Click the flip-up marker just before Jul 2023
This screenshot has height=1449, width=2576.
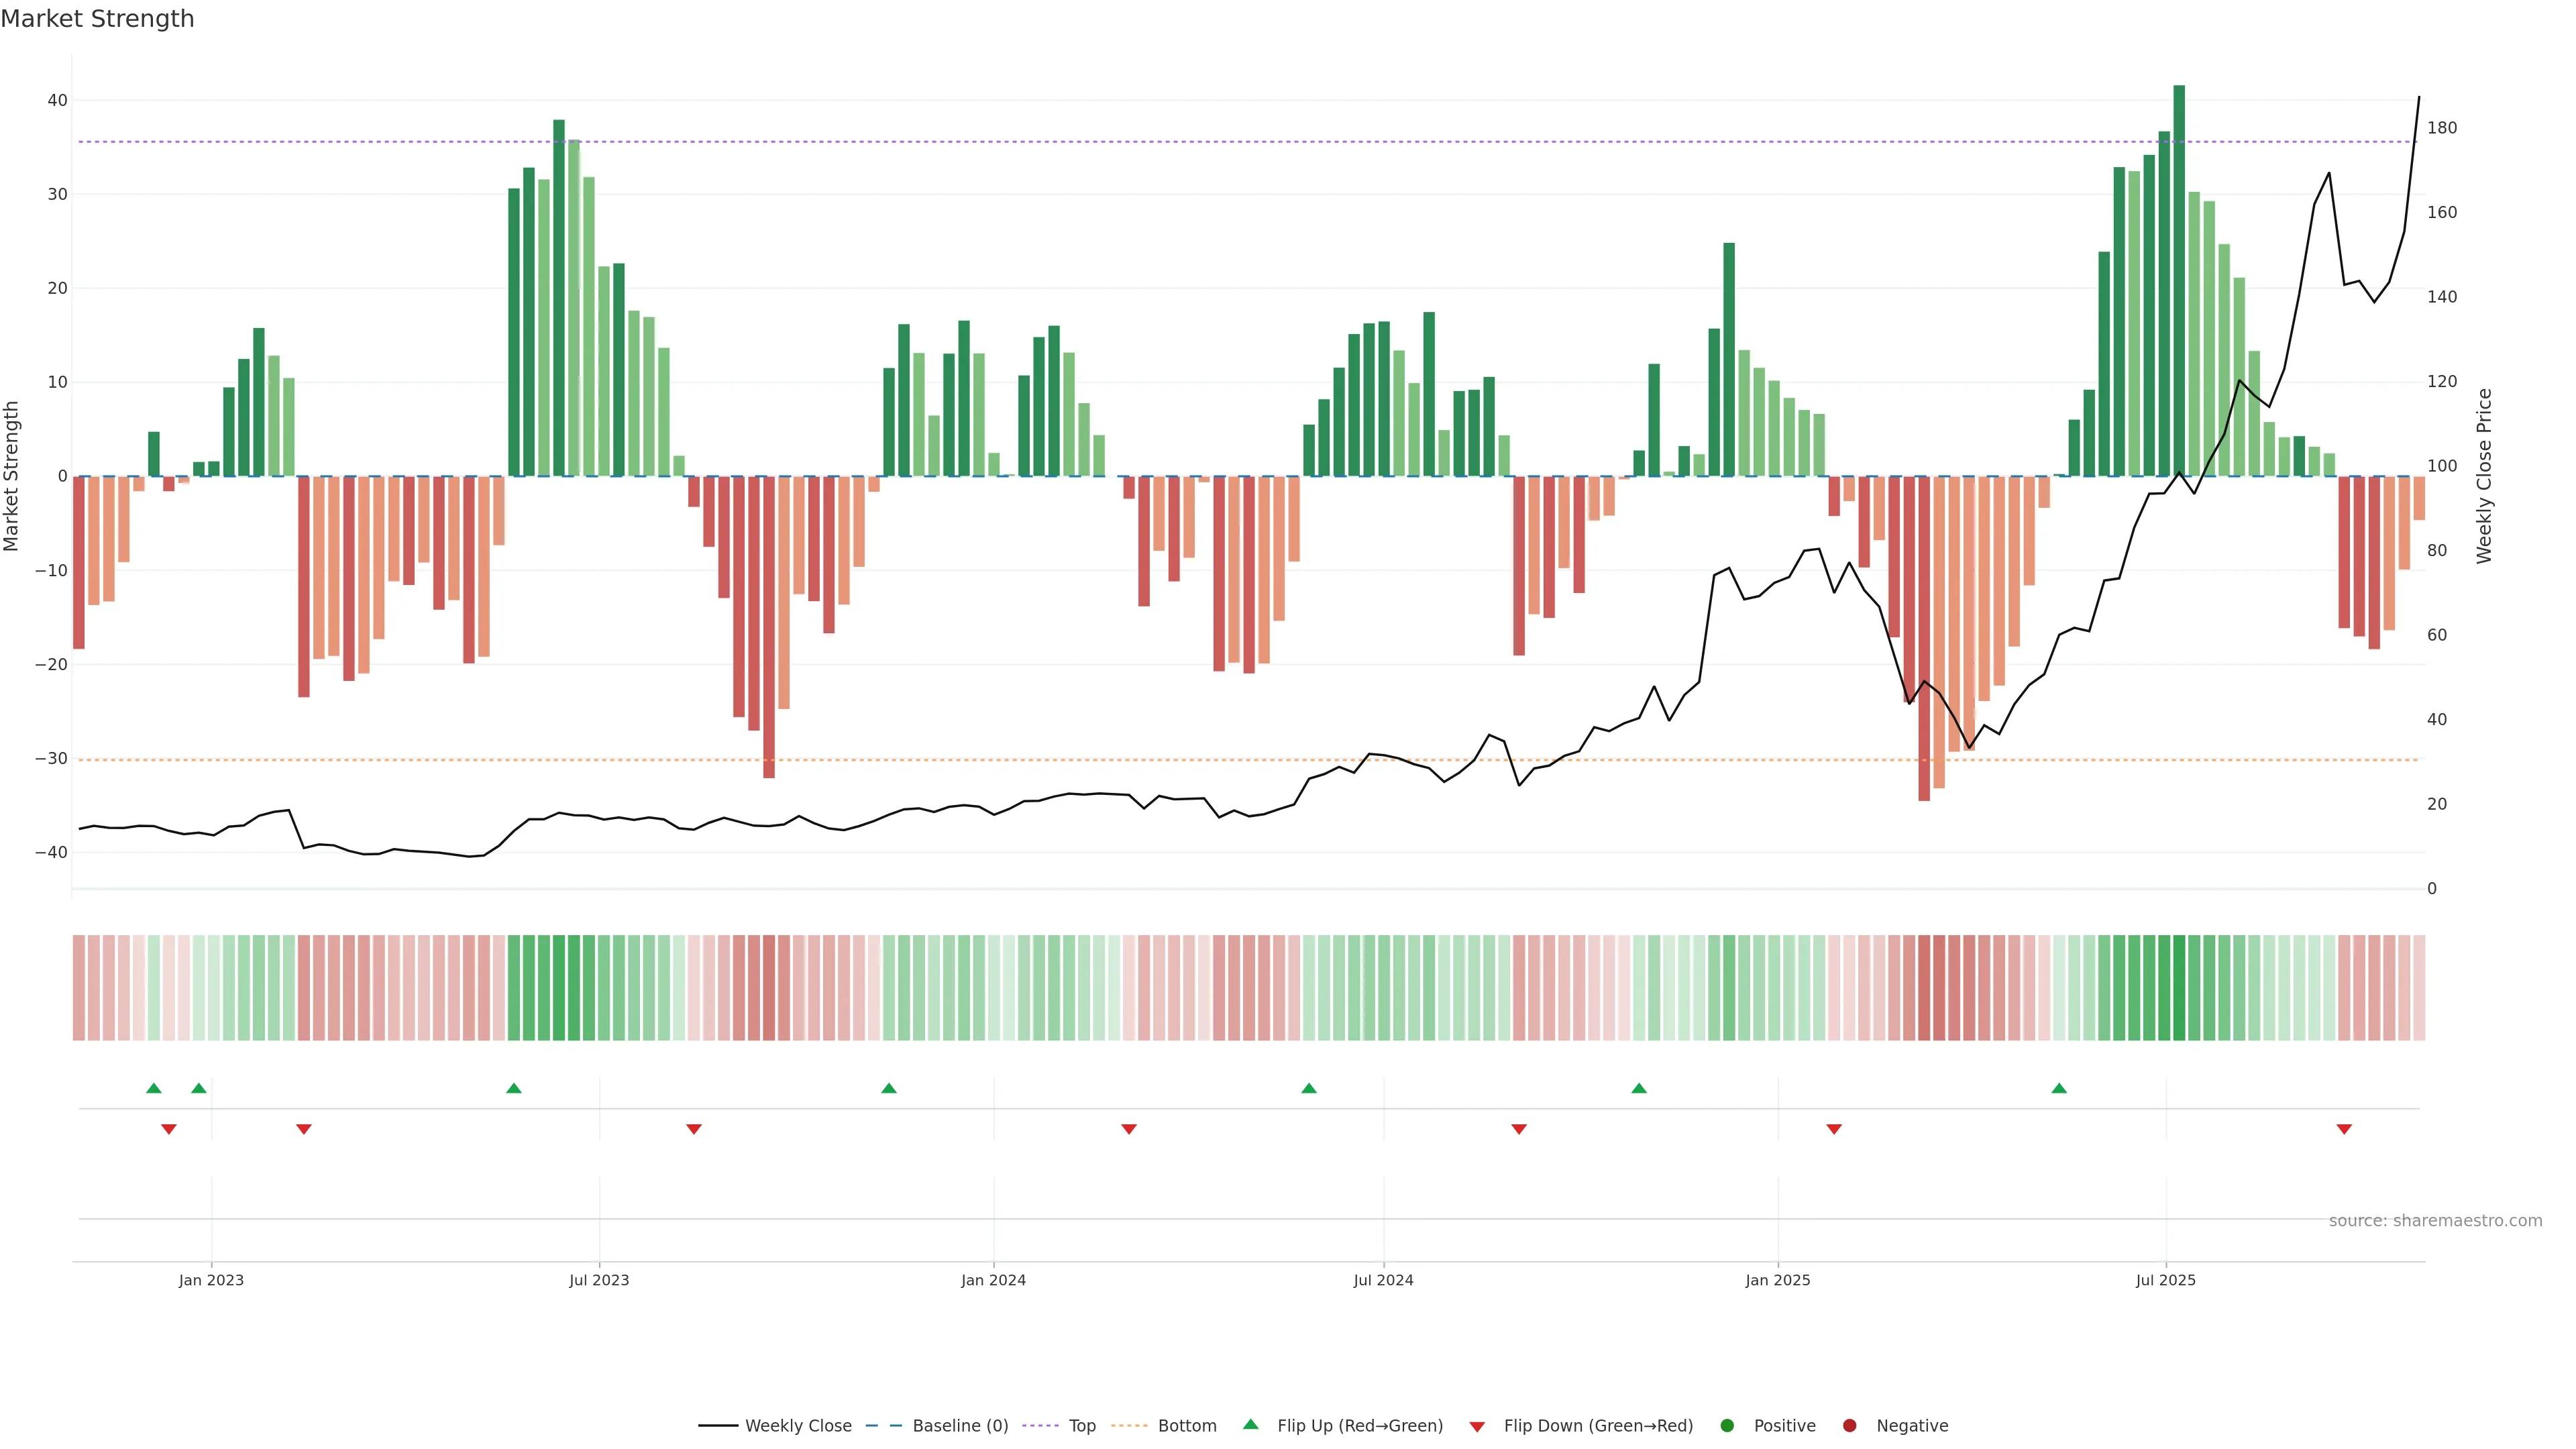[x=514, y=1088]
